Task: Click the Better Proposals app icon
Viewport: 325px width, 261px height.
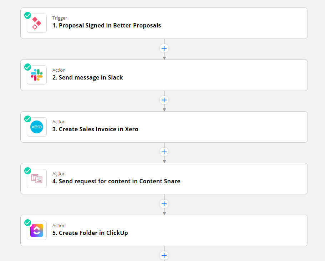Action: pos(37,23)
